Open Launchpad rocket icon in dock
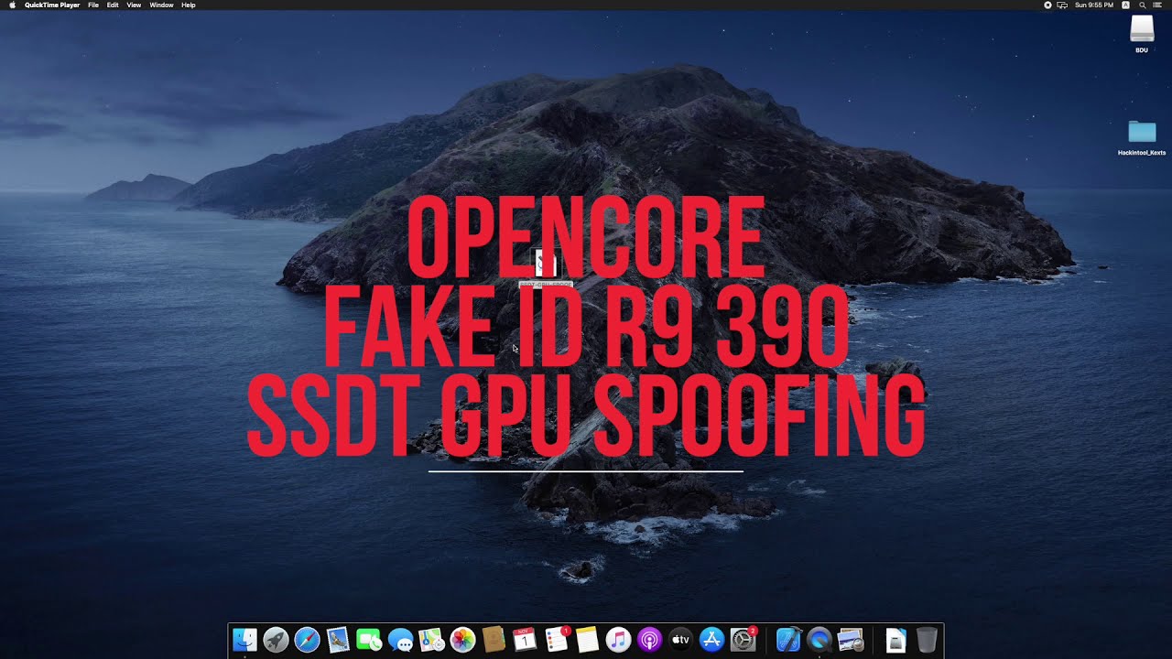 pos(276,640)
